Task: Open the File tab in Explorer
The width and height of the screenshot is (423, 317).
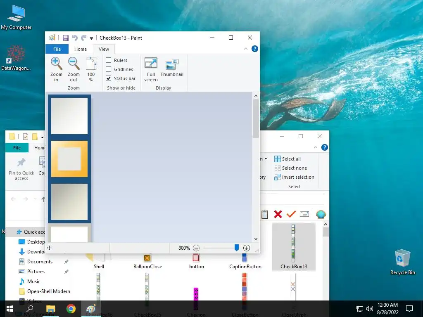Action: [17, 148]
